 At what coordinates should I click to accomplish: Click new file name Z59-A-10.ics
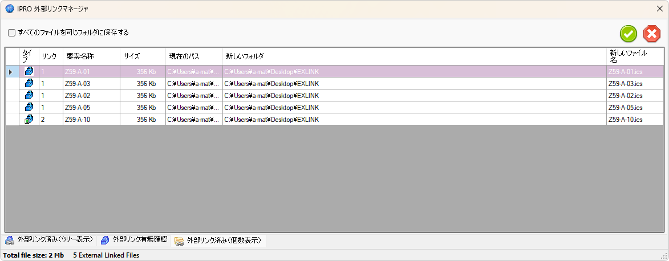pos(635,120)
